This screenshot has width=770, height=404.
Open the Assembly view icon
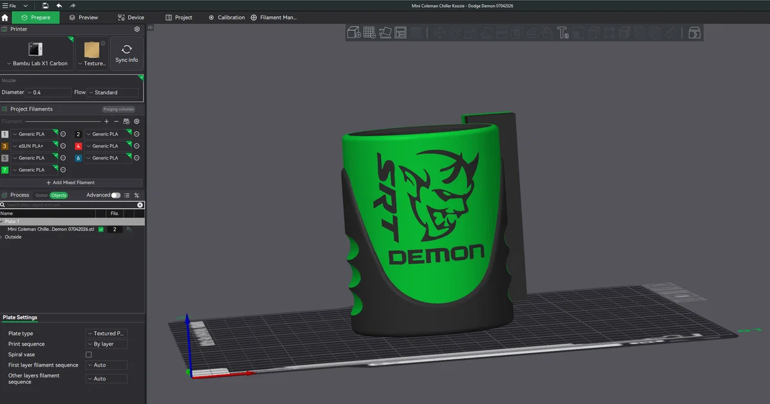694,33
